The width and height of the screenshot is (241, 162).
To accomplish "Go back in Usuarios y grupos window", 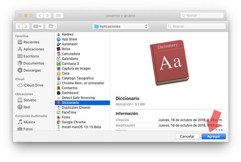I will (x=40, y=16).
